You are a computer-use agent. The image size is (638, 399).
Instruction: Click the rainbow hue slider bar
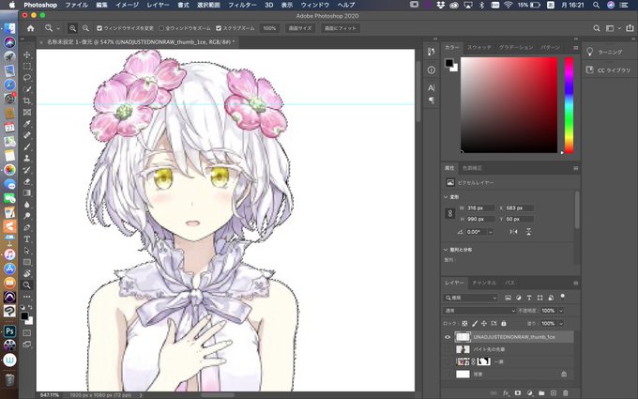click(x=569, y=105)
